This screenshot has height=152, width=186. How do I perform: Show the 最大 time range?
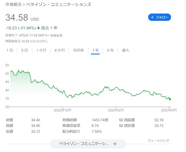126,50
